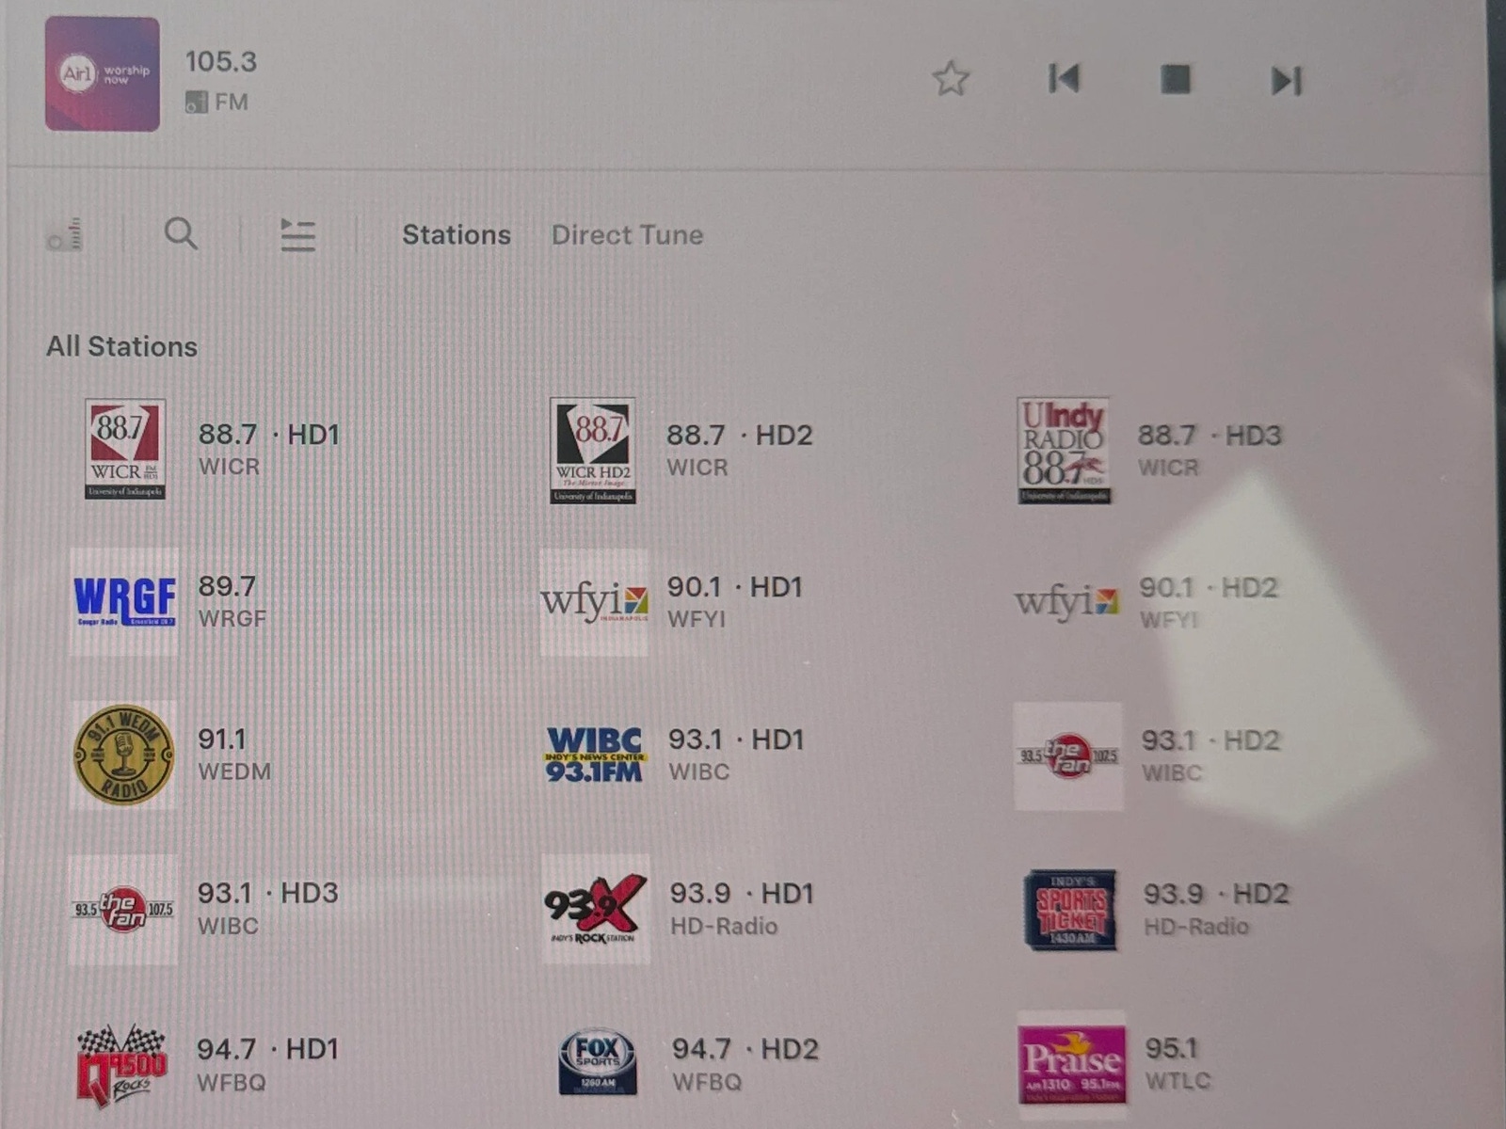Select the UIndy Radio 88.7 logo

click(1064, 451)
